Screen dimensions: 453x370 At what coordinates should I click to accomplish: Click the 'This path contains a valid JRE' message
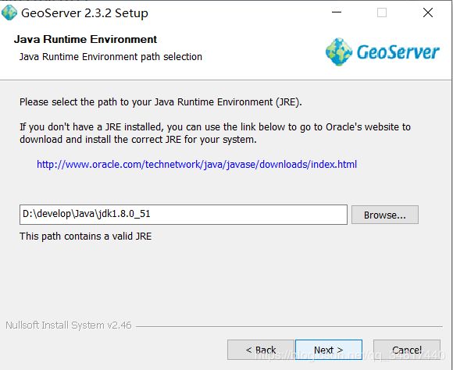click(x=85, y=237)
